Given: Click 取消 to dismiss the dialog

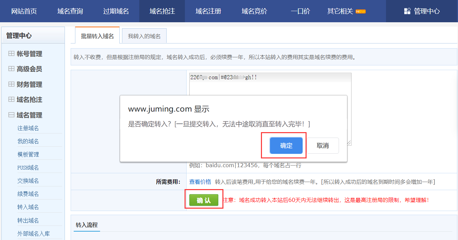Looking at the screenshot, I should tap(322, 145).
